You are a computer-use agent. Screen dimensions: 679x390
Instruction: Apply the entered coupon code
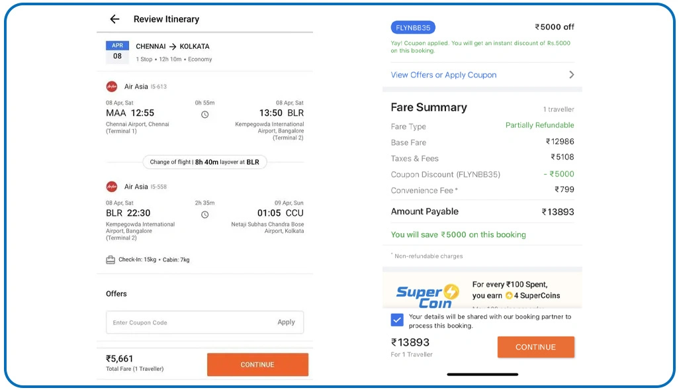(x=287, y=322)
